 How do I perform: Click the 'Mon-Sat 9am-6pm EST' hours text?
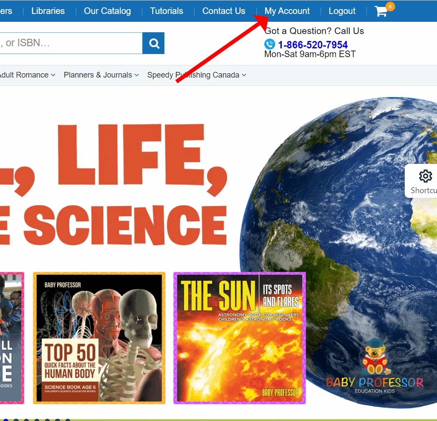click(x=310, y=54)
